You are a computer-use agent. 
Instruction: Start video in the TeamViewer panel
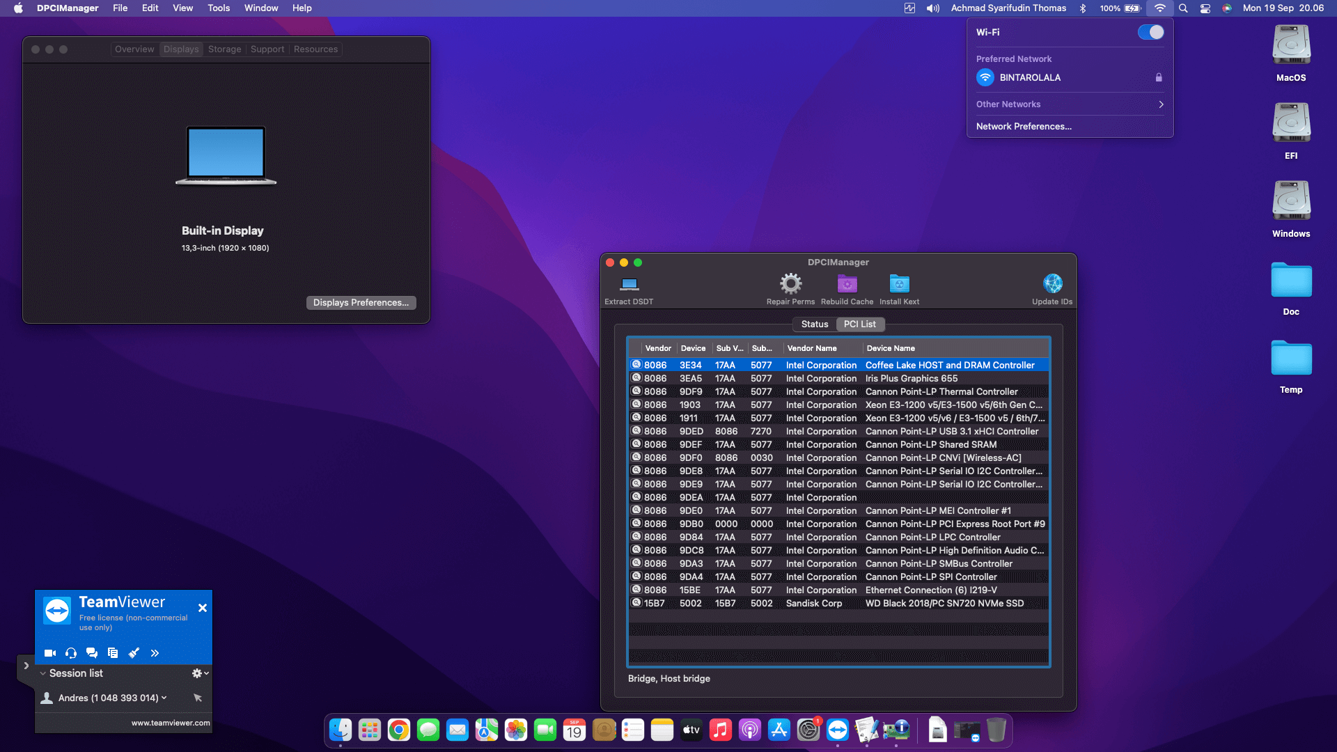point(50,653)
